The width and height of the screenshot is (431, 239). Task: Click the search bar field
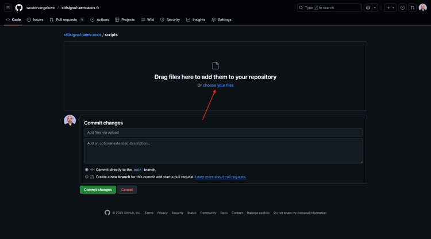pyautogui.click(x=329, y=7)
